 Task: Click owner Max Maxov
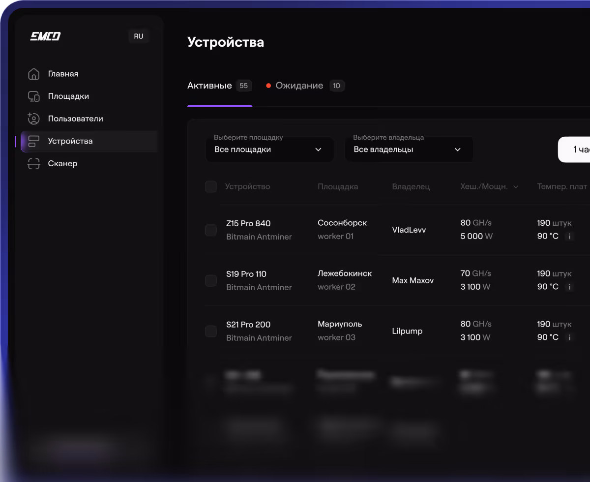tap(413, 280)
